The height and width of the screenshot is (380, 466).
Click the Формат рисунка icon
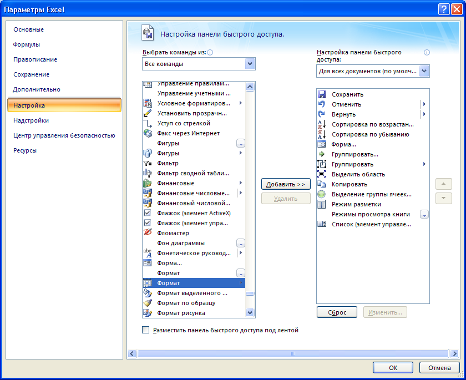[x=148, y=313]
